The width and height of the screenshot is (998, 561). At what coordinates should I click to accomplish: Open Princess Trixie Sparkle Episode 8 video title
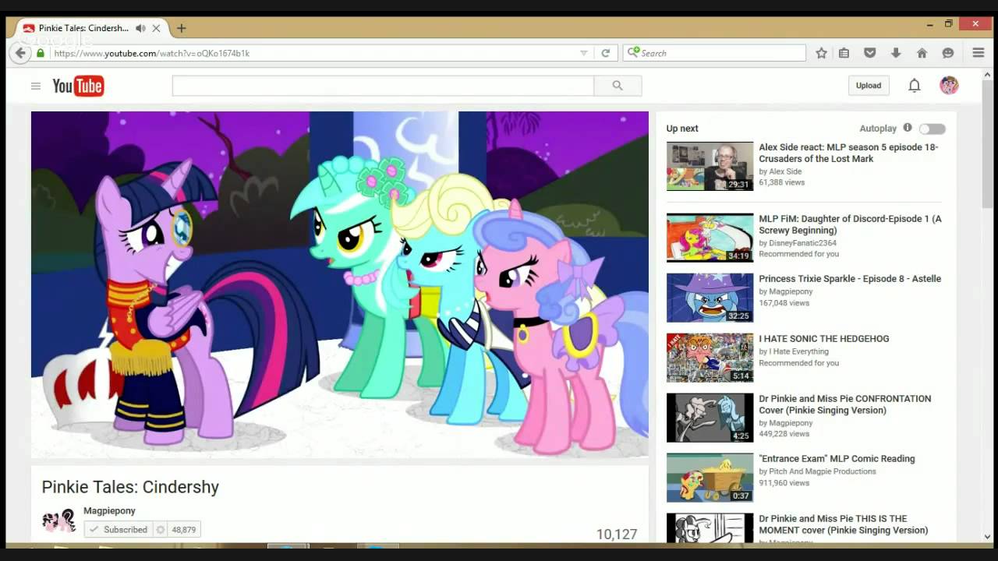click(850, 278)
